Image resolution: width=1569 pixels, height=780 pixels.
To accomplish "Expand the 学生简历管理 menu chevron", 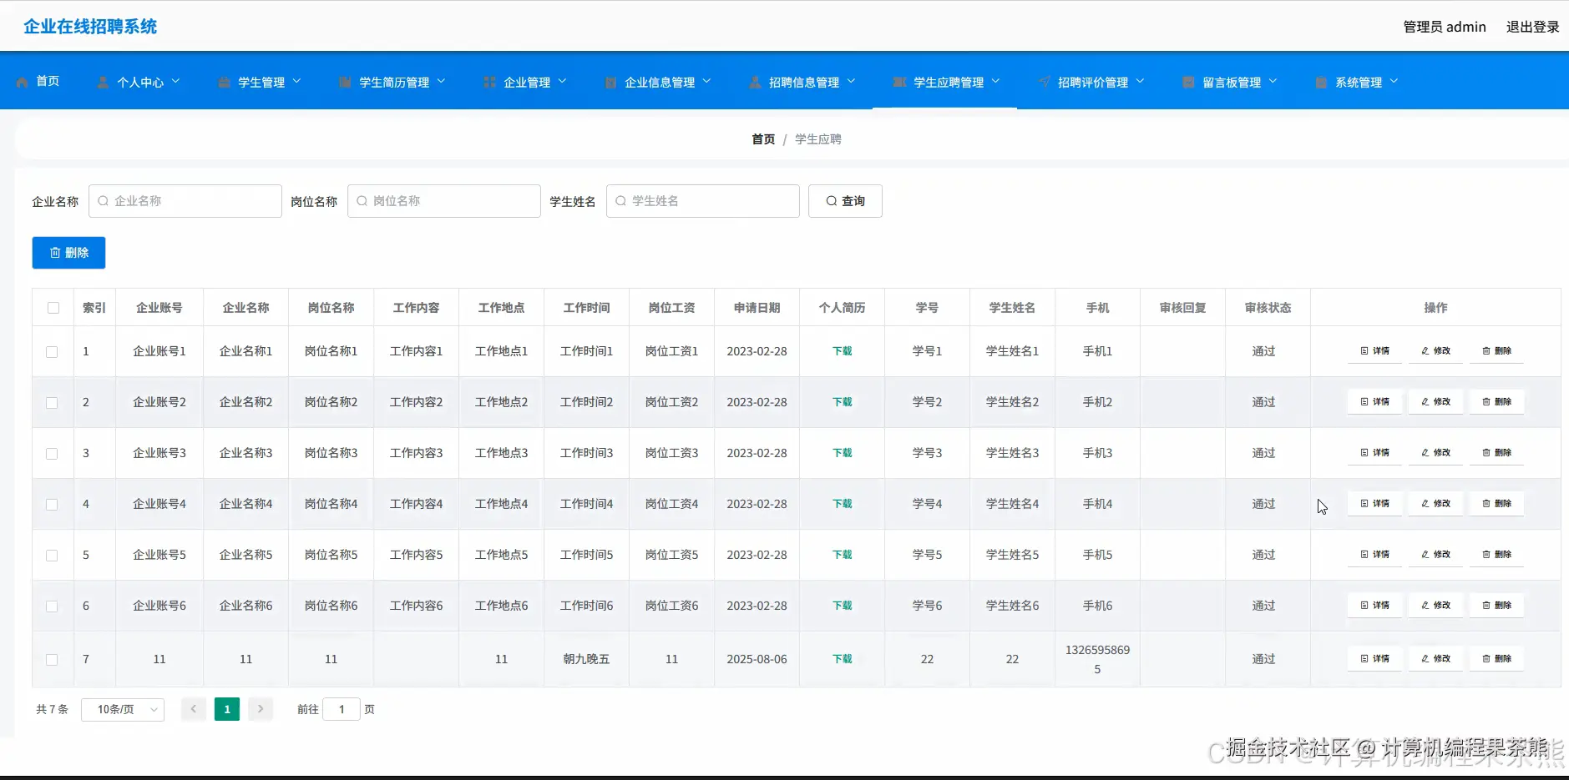I will click(x=441, y=81).
